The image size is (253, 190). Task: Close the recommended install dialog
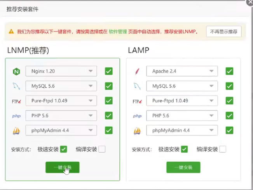pyautogui.click(x=250, y=2)
